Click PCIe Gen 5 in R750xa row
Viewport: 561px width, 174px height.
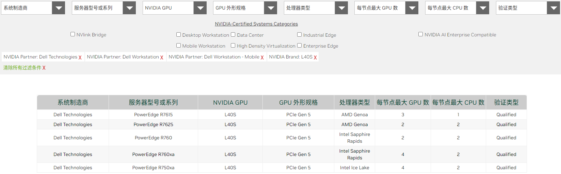(x=299, y=168)
